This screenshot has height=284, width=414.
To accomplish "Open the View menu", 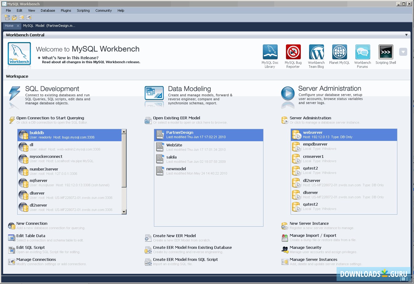I will pos(31,10).
